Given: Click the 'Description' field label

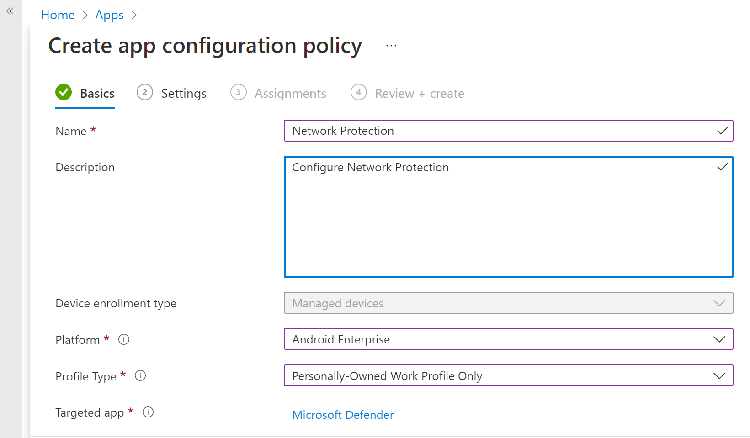Looking at the screenshot, I should [85, 167].
